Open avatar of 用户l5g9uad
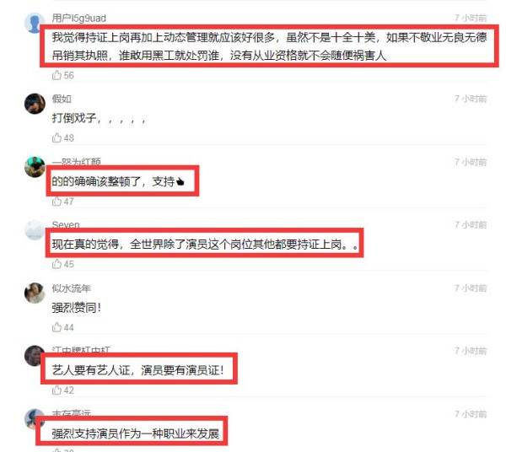Screen dimensions: 506x452 click(35, 23)
